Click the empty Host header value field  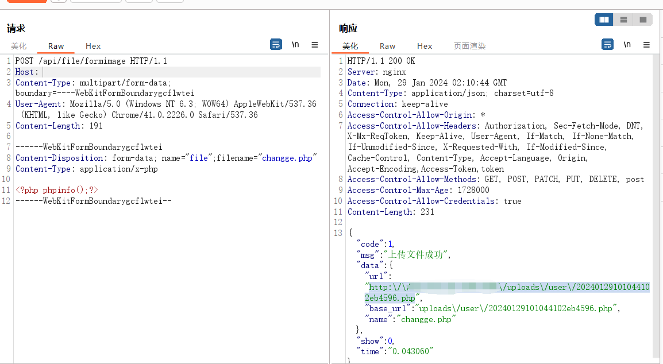[x=182, y=72]
